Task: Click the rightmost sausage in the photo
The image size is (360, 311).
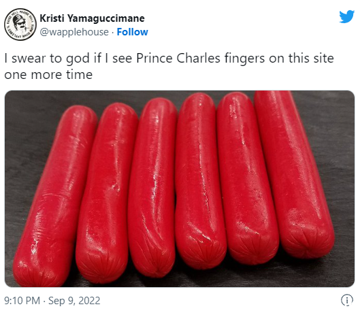Action: (295, 174)
